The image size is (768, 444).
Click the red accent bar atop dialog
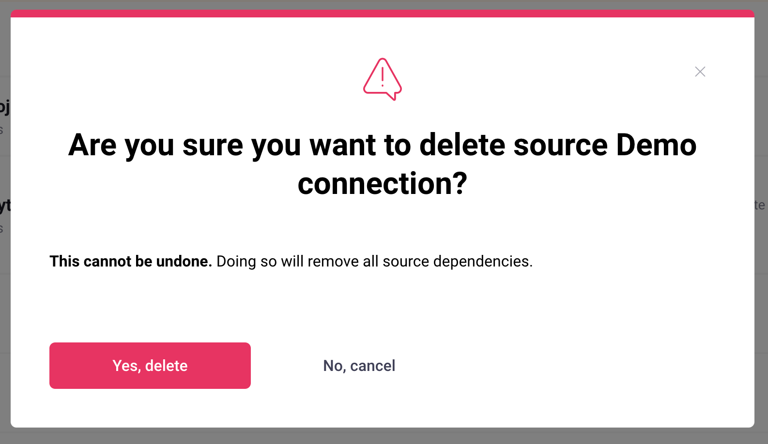point(382,14)
